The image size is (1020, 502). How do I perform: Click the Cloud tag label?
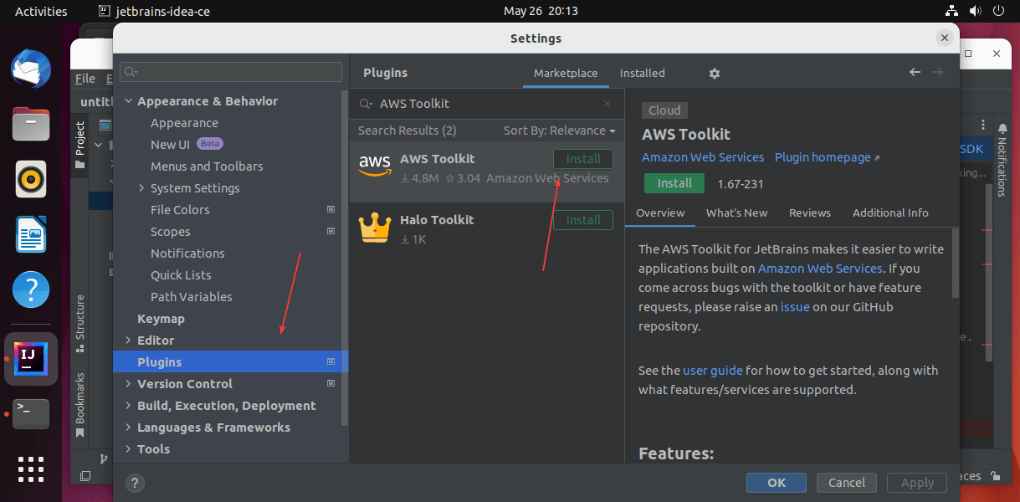click(664, 110)
